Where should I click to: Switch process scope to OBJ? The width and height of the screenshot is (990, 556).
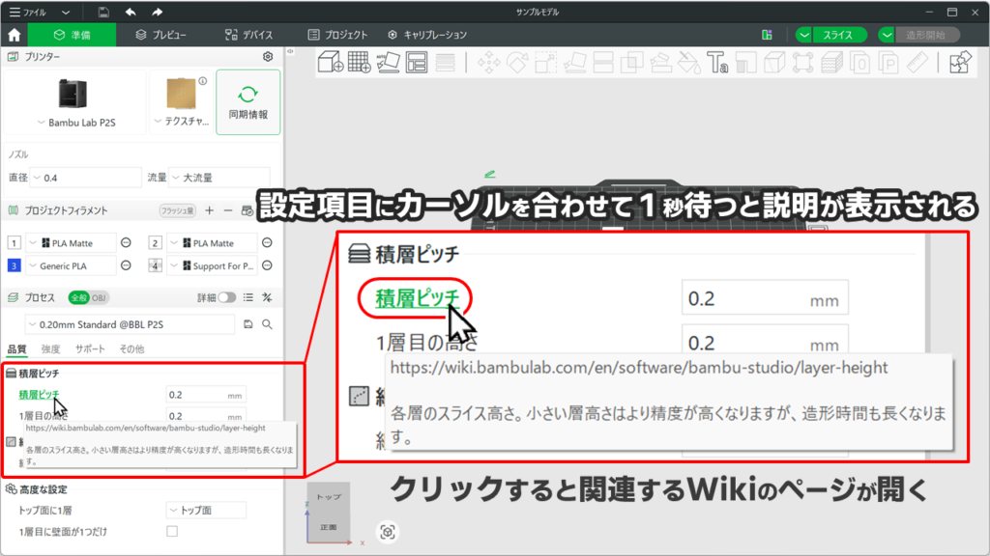tap(100, 297)
